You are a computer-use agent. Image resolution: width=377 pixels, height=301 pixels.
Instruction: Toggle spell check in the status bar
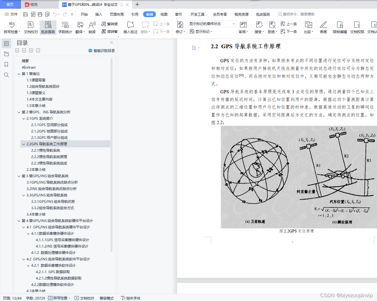coord(59,298)
